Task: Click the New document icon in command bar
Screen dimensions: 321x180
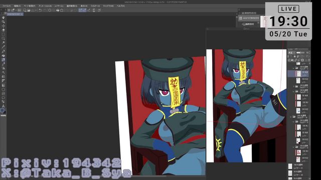Action: (x=25, y=10)
